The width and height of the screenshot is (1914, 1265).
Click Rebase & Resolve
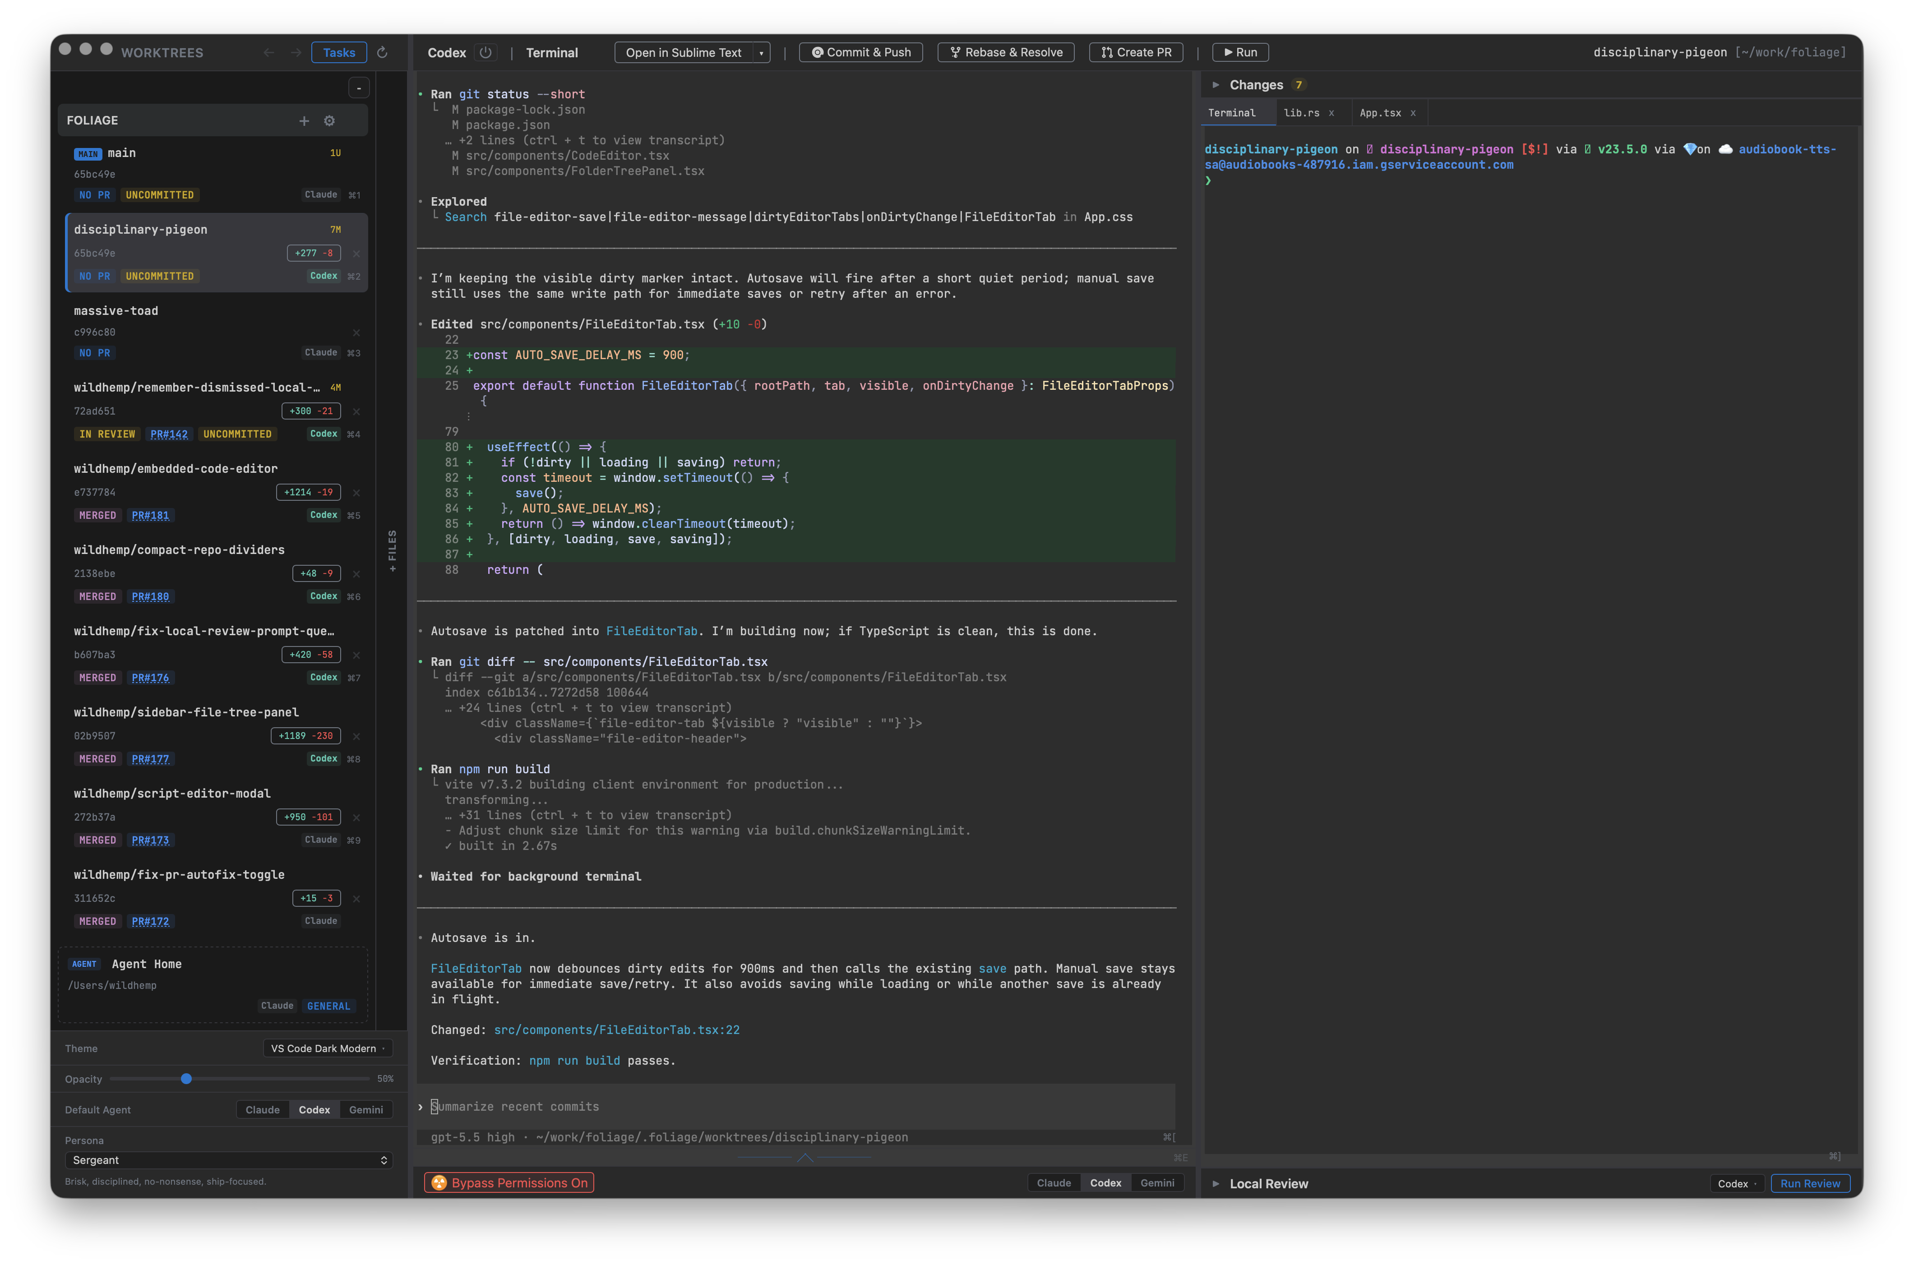[1006, 52]
